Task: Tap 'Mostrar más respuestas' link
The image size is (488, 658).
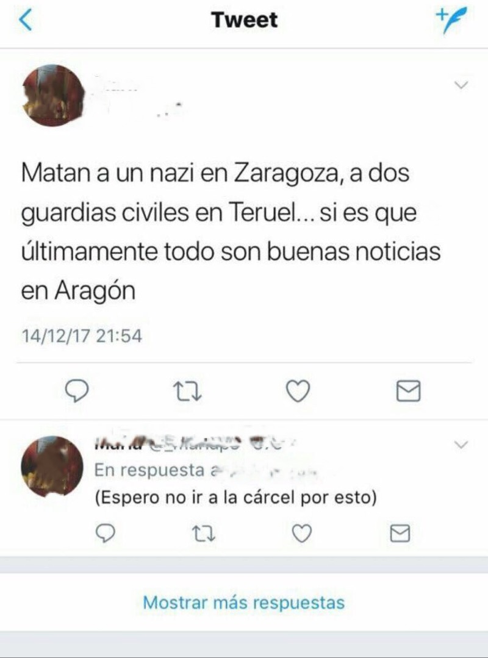Action: pos(244,603)
